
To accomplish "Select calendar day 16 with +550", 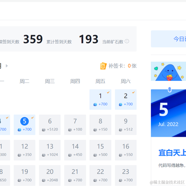I will coord(126,150).
